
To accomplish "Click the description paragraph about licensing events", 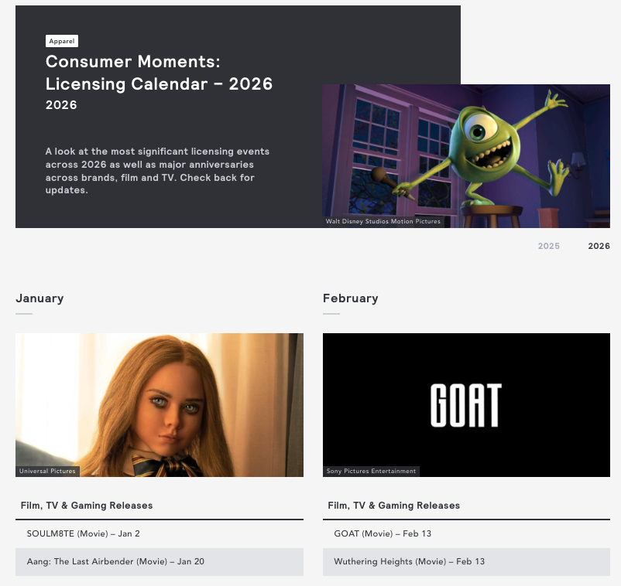I will point(157,171).
